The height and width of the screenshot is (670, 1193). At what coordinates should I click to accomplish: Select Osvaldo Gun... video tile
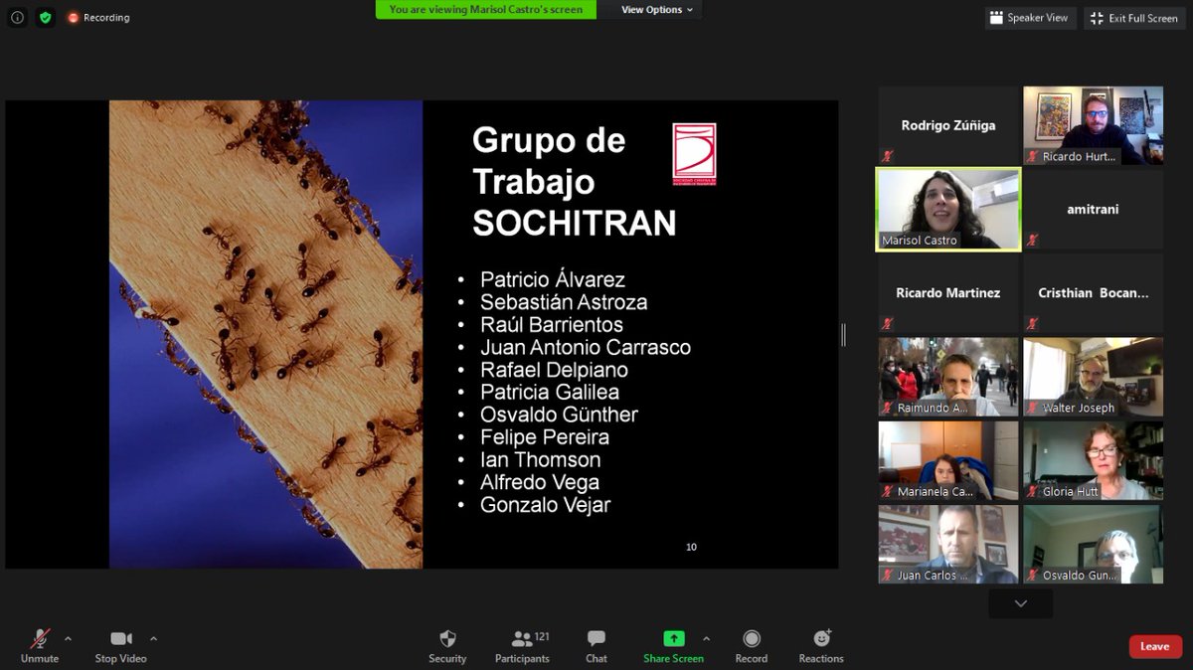(x=1094, y=544)
